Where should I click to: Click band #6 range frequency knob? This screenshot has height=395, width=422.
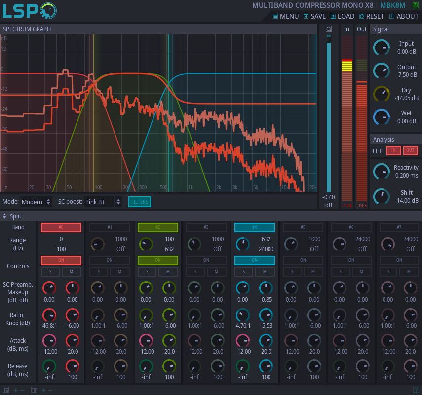340,244
